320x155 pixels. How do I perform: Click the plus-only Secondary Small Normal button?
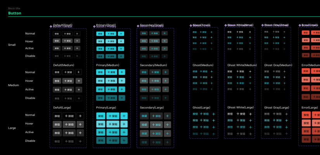(164, 33)
